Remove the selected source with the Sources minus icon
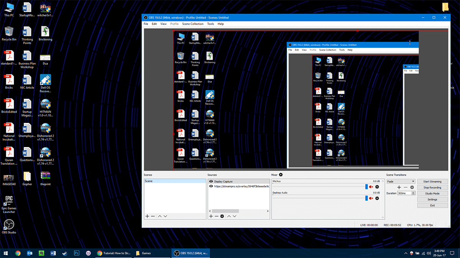Image resolution: width=460 pixels, height=258 pixels. [216, 216]
